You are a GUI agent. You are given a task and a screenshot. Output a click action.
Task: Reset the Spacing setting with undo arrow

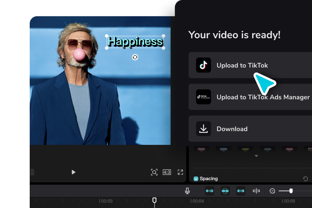tap(305, 179)
